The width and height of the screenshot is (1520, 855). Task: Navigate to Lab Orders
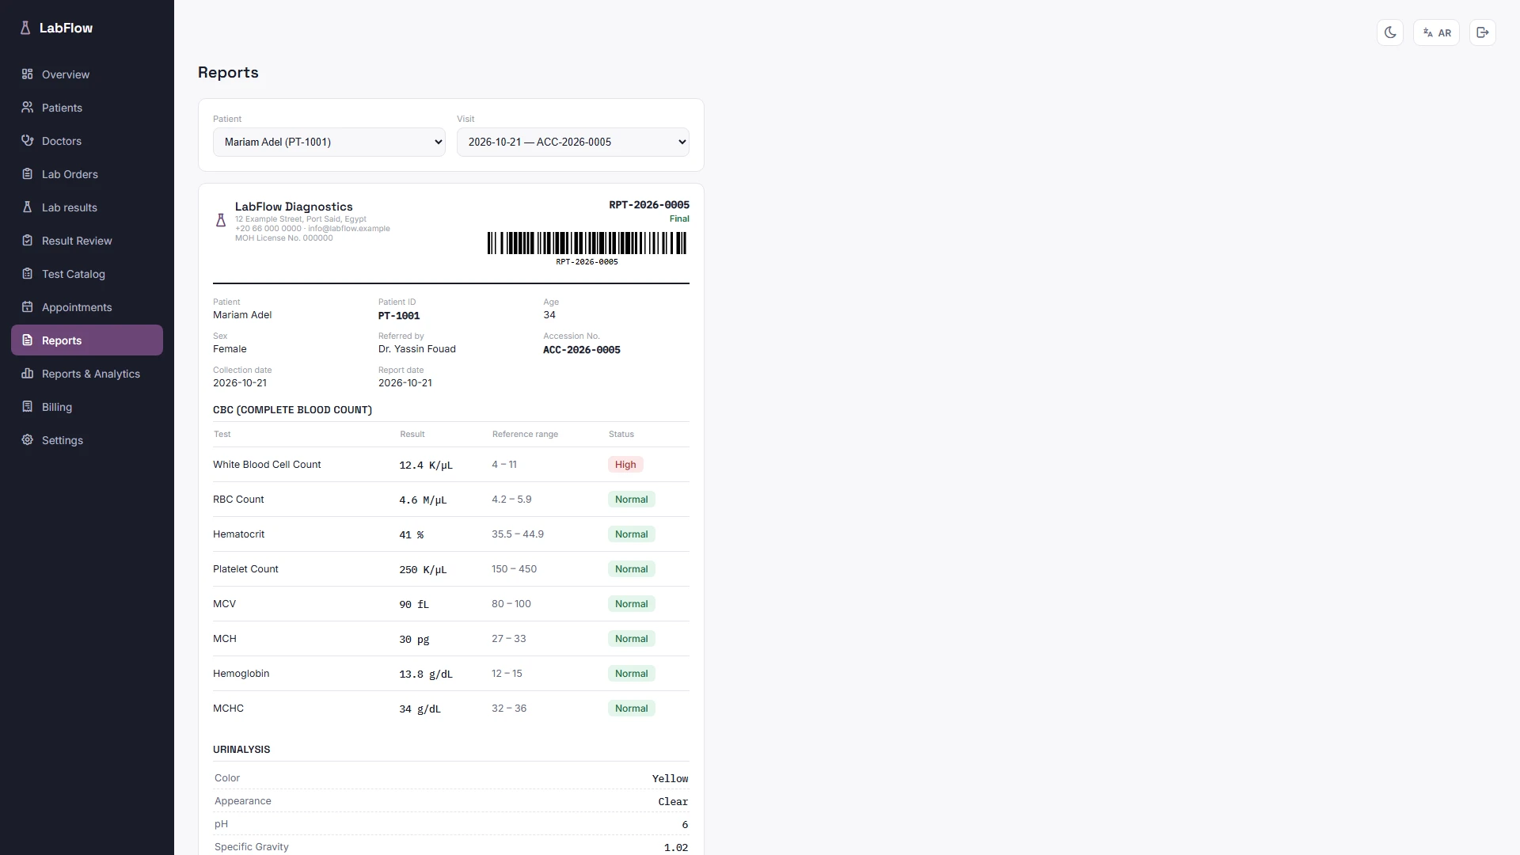click(x=87, y=173)
